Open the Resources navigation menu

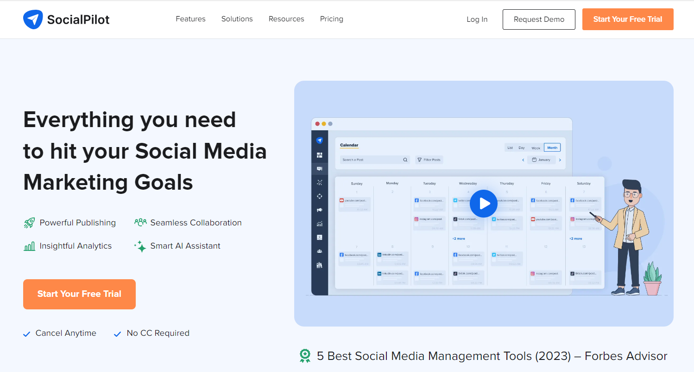(x=286, y=19)
